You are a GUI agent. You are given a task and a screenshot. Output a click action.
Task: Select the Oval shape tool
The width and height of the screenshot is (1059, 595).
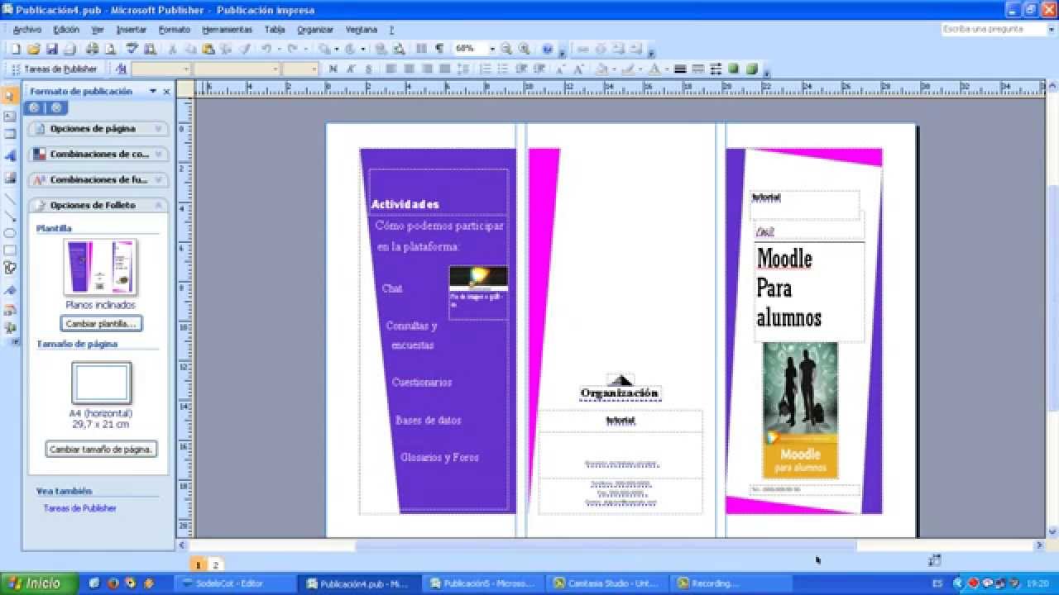pyautogui.click(x=10, y=233)
